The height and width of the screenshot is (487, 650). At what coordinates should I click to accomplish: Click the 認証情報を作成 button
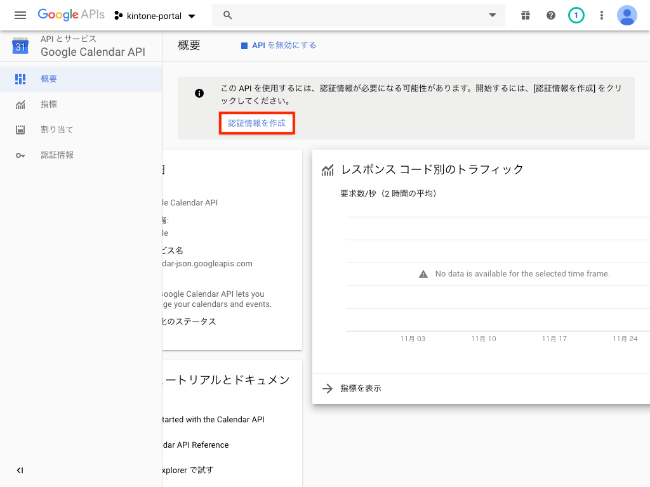[x=256, y=123]
